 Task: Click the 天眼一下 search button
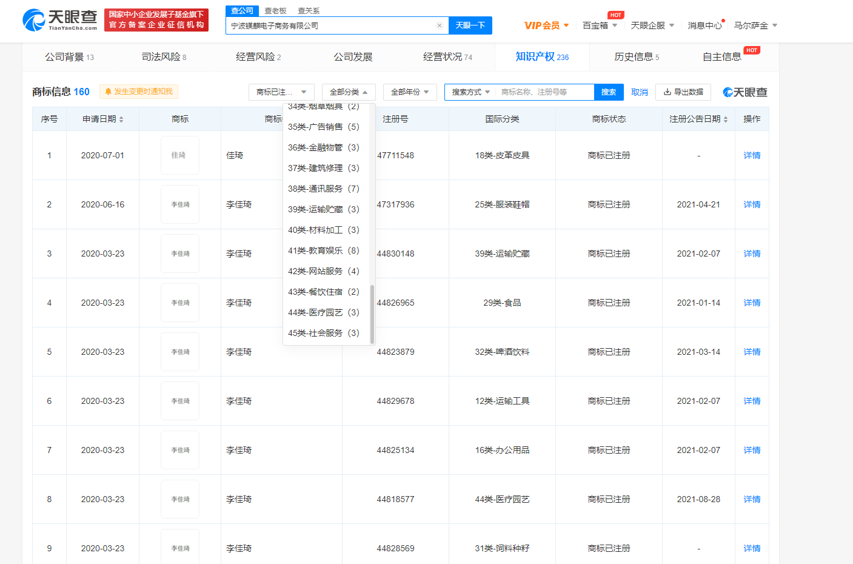tap(470, 25)
